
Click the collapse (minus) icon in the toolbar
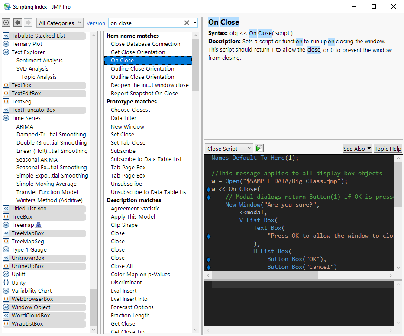tap(6, 23)
